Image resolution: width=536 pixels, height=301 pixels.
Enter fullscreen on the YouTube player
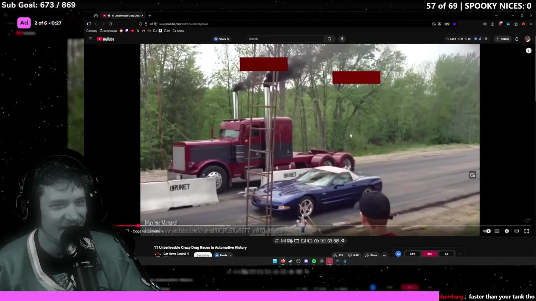pos(527,231)
